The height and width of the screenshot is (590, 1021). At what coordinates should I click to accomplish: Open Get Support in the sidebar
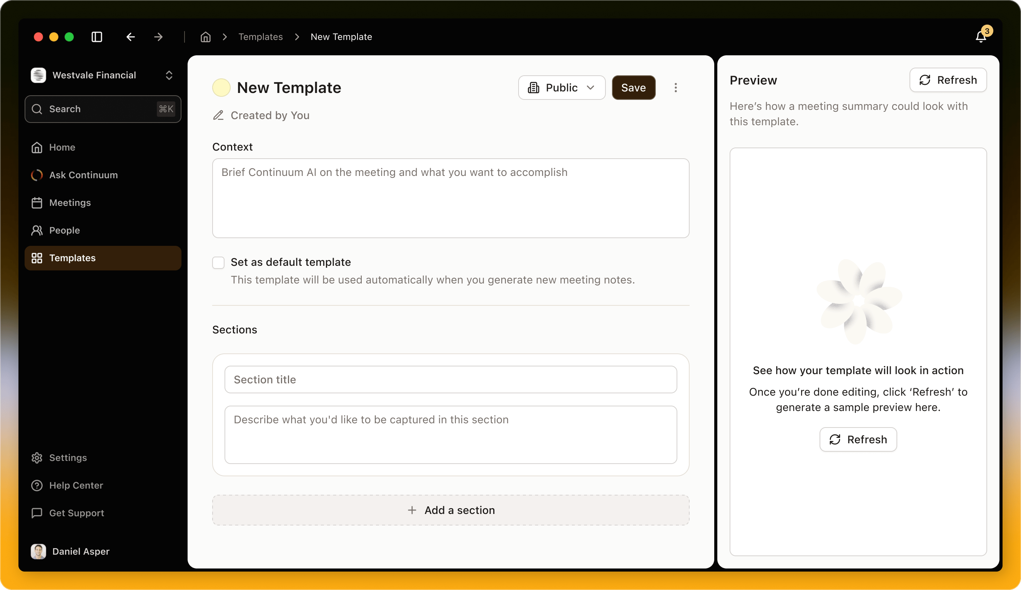tap(103, 513)
